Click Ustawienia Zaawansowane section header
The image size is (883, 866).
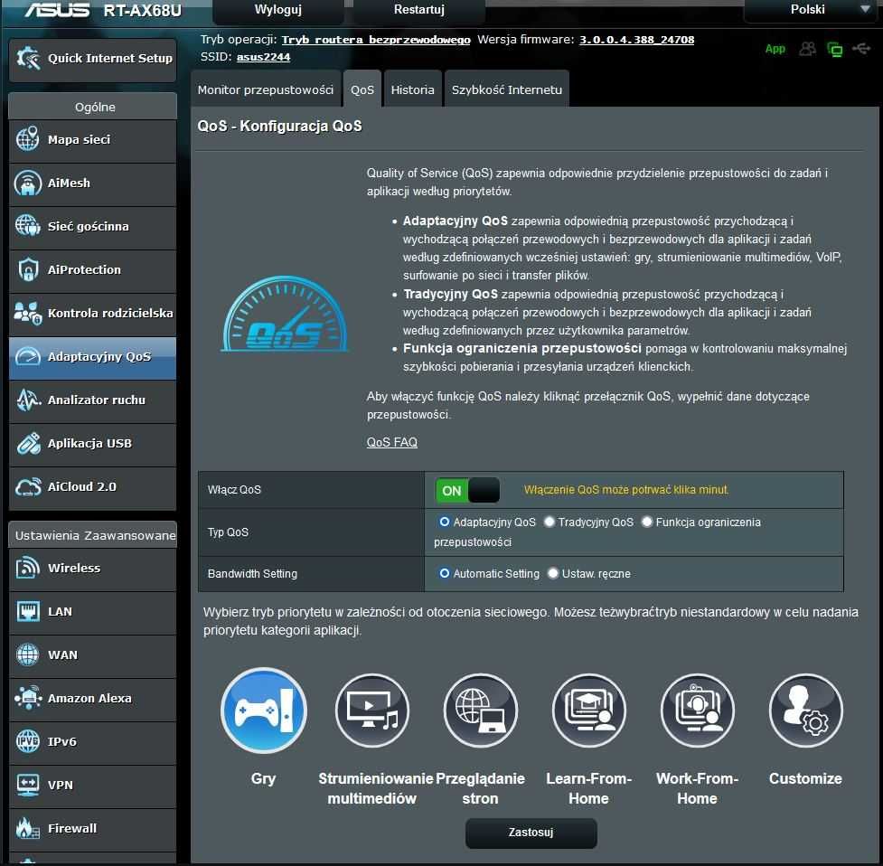pyautogui.click(x=93, y=535)
